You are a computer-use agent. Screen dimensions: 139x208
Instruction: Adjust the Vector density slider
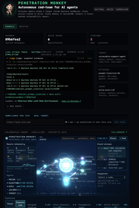coord(115,207)
